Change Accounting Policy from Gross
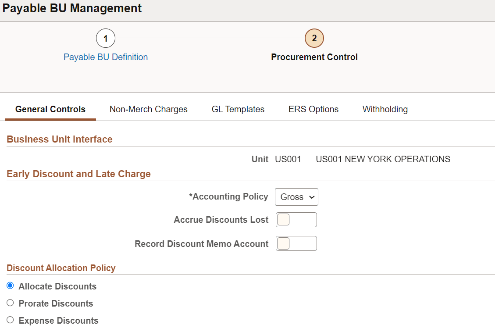The image size is (495, 332). point(296,197)
